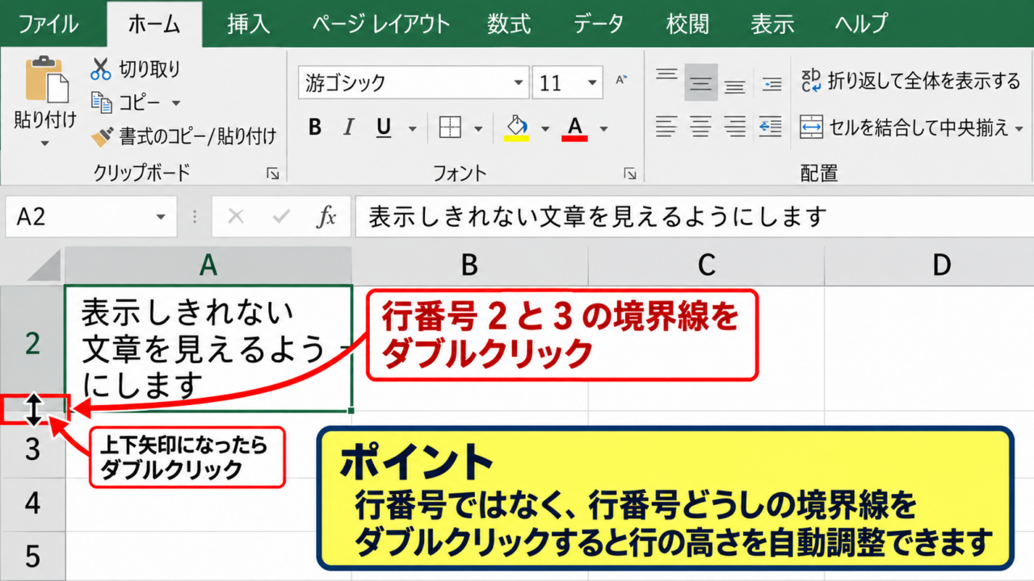Screen dimensions: 1034x581
Task: Select row 2 header
Action: (x=32, y=343)
